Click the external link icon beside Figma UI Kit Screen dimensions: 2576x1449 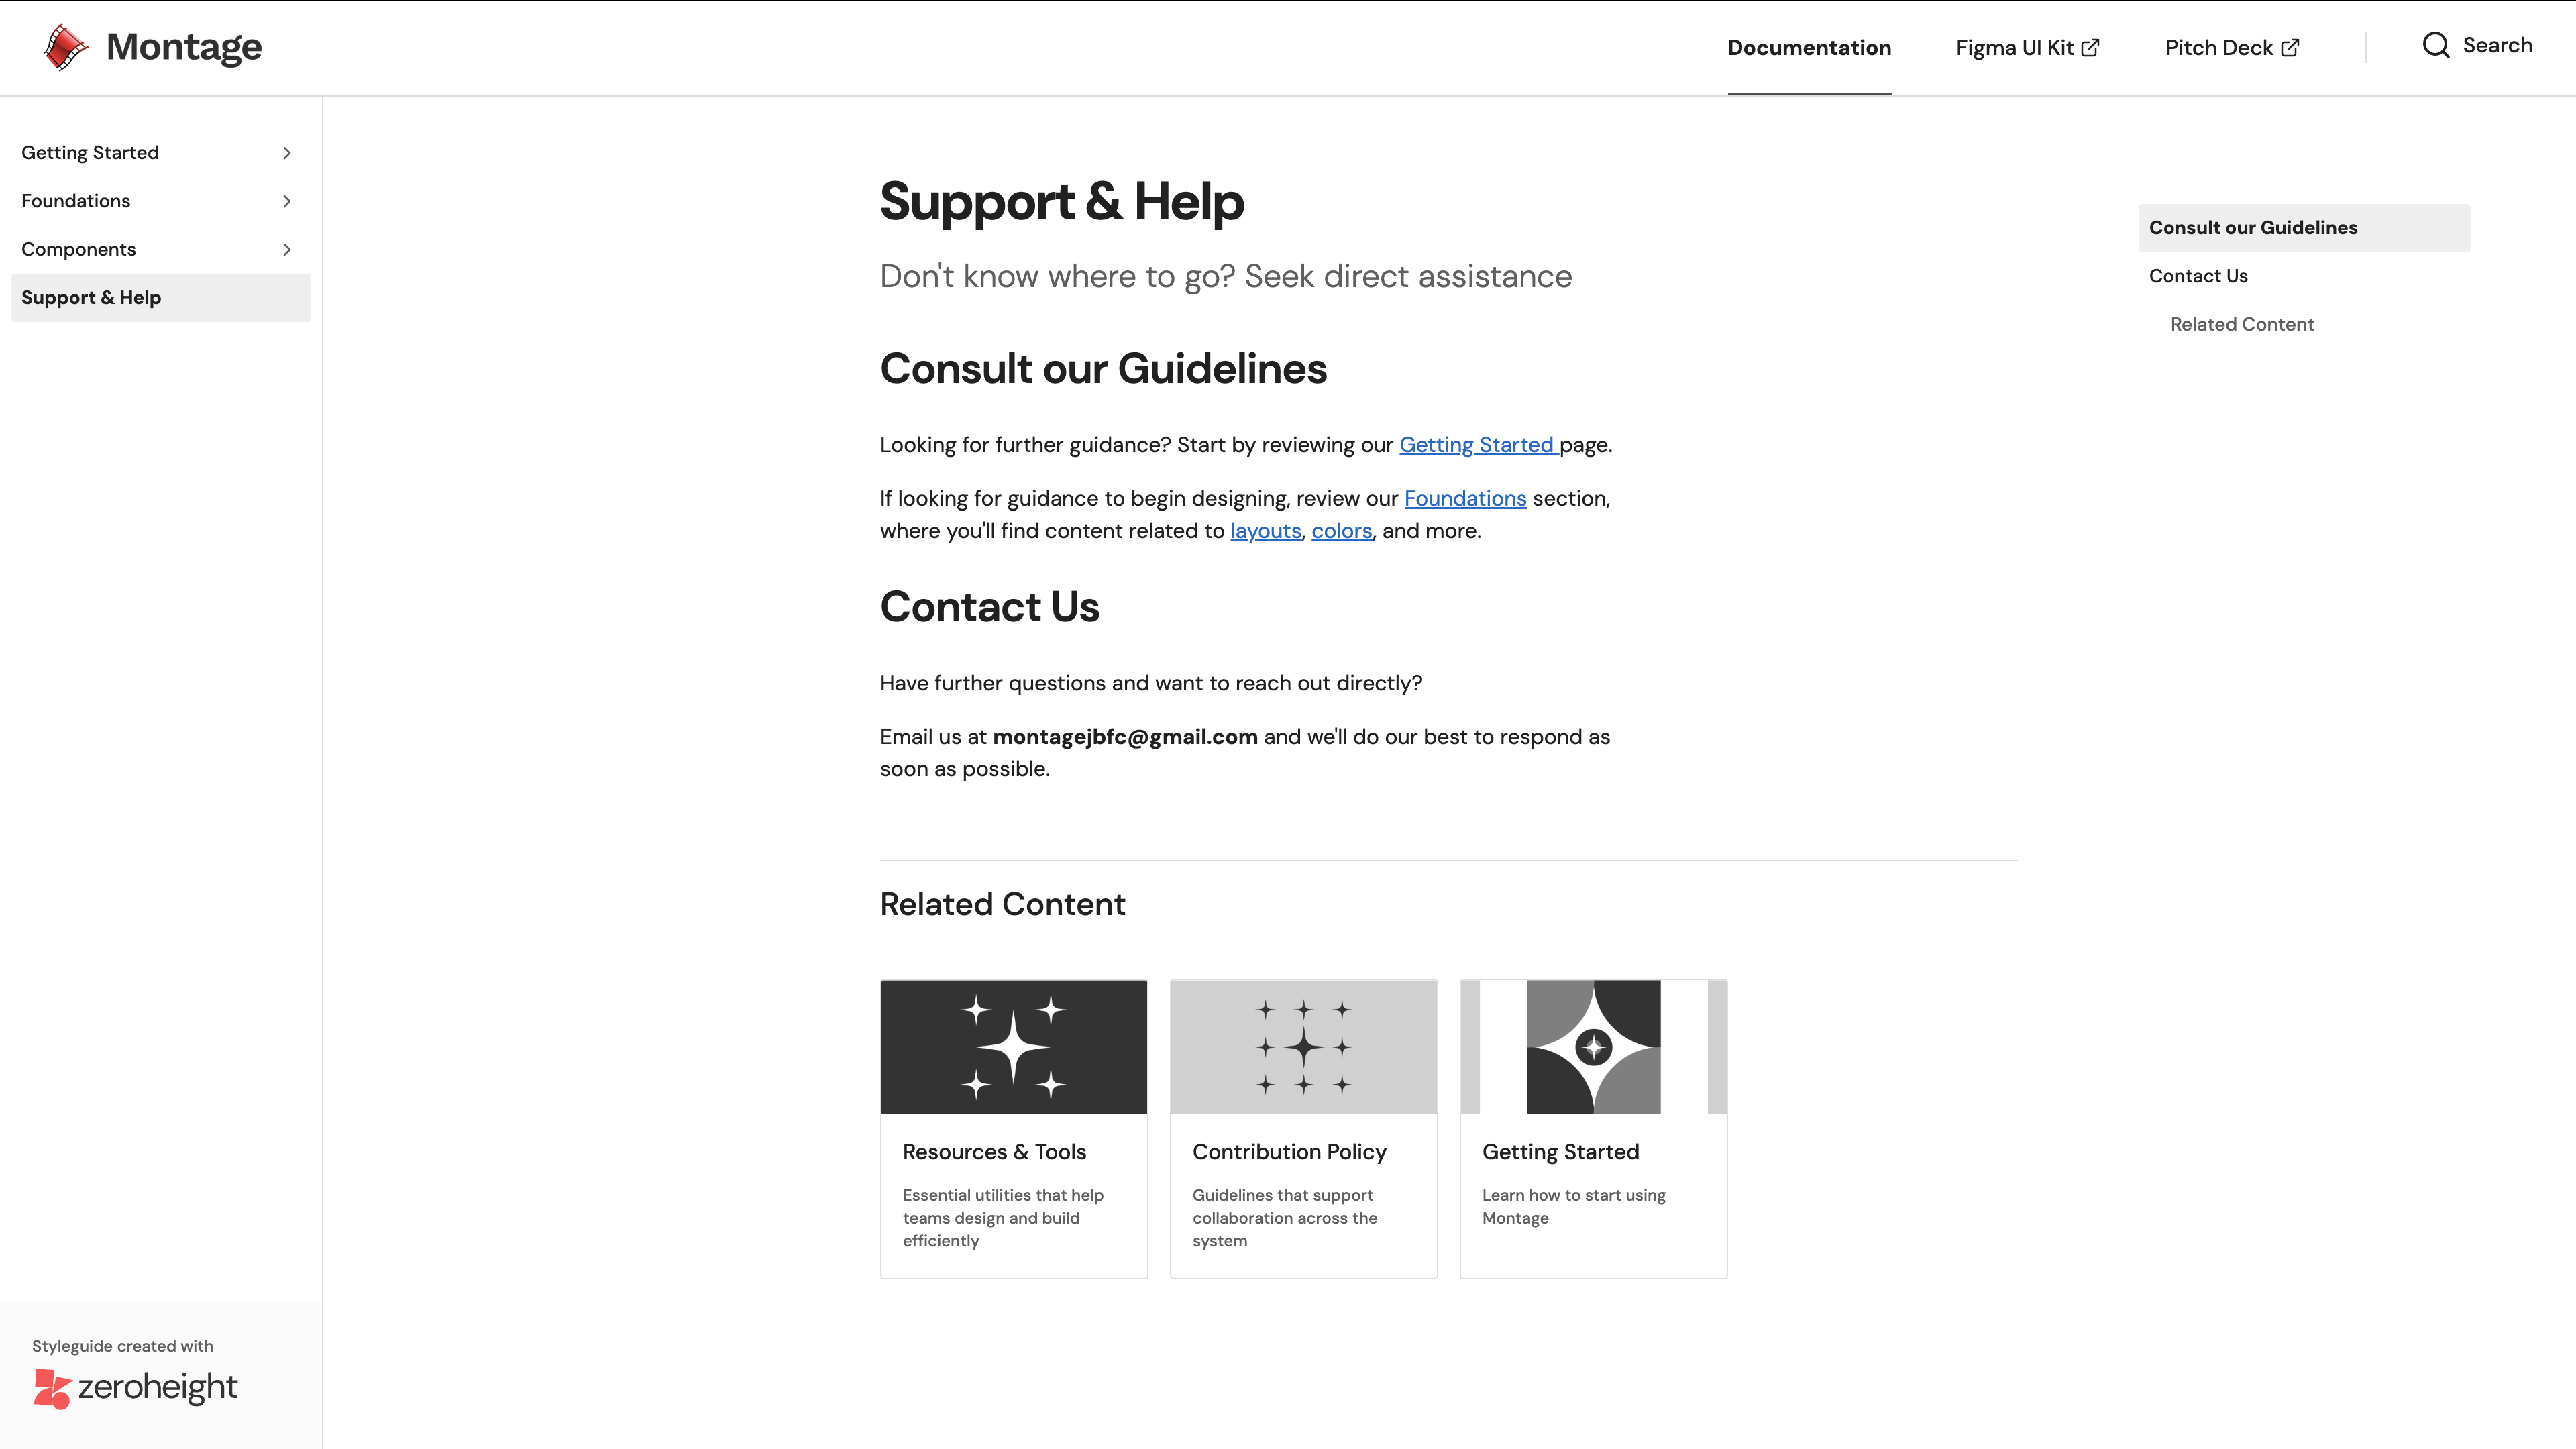point(2090,47)
